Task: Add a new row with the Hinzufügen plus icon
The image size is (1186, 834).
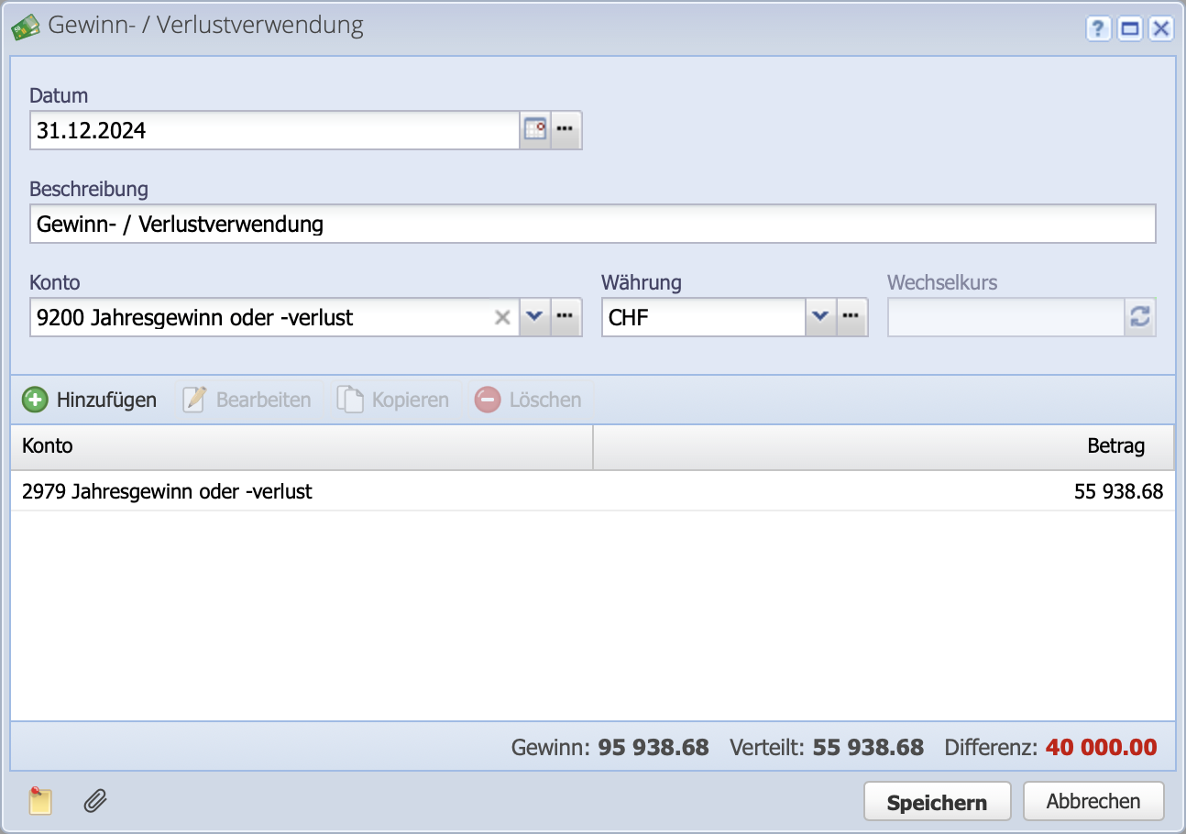Action: (34, 399)
